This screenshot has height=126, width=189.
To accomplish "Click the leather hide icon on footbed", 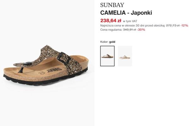I will [42, 73].
